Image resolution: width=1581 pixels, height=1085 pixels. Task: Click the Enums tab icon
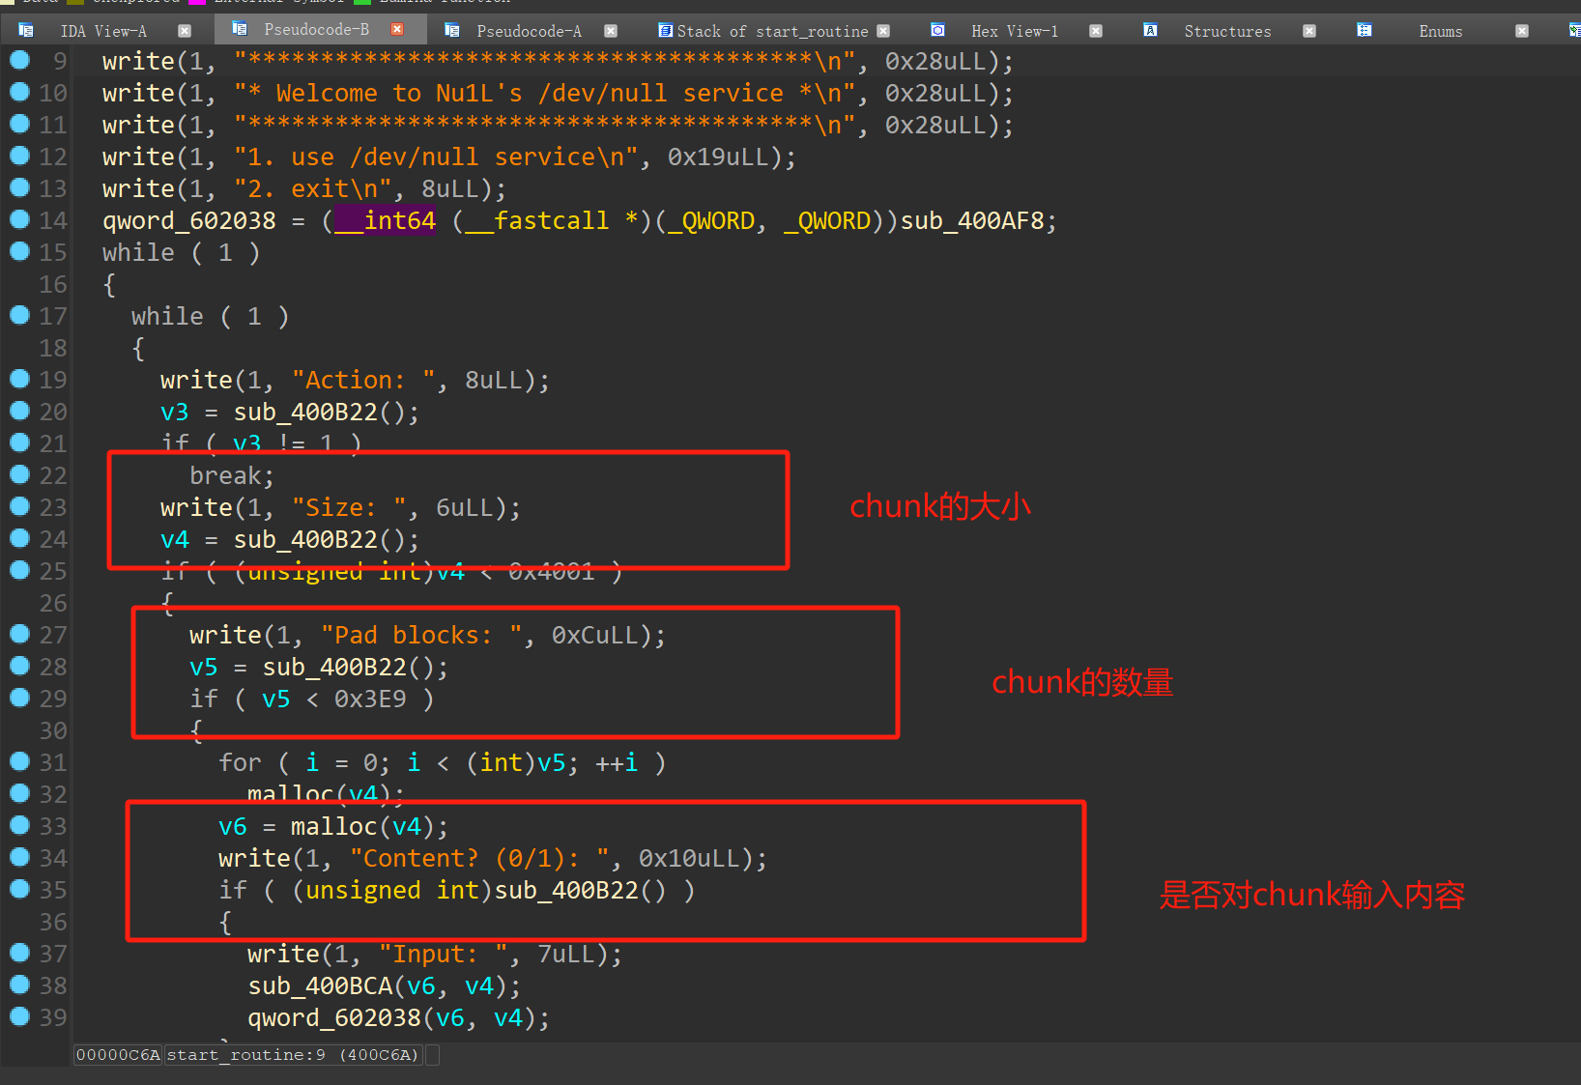(1364, 31)
